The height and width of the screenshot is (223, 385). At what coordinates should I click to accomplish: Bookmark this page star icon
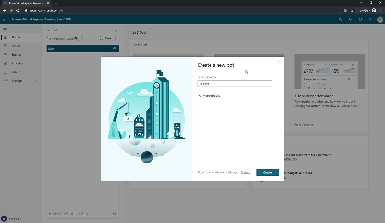pos(352,10)
